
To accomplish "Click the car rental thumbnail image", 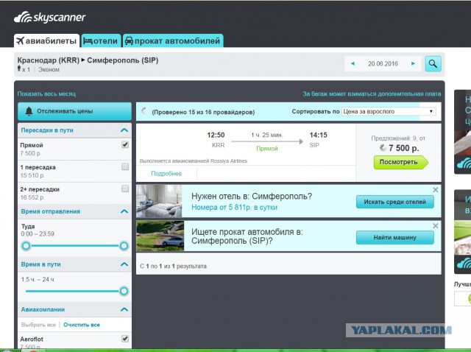I will tap(160, 236).
